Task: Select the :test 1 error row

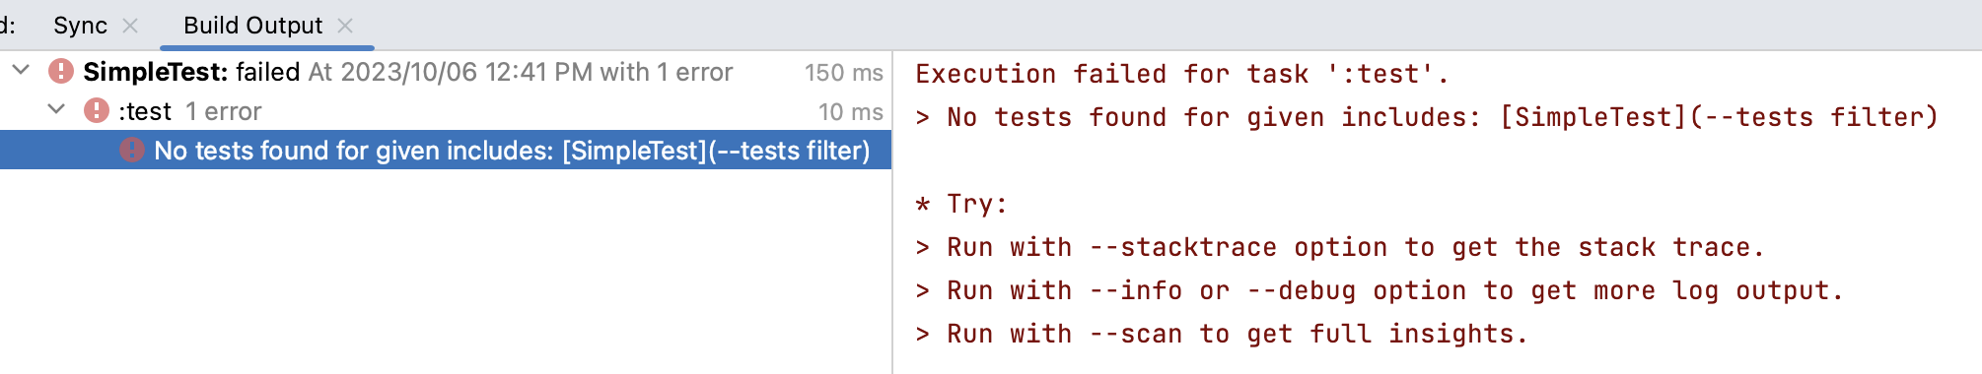Action: tap(446, 111)
